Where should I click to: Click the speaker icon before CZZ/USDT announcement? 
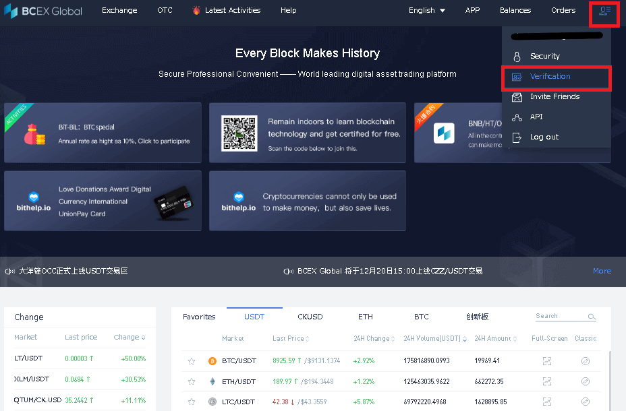tap(288, 272)
